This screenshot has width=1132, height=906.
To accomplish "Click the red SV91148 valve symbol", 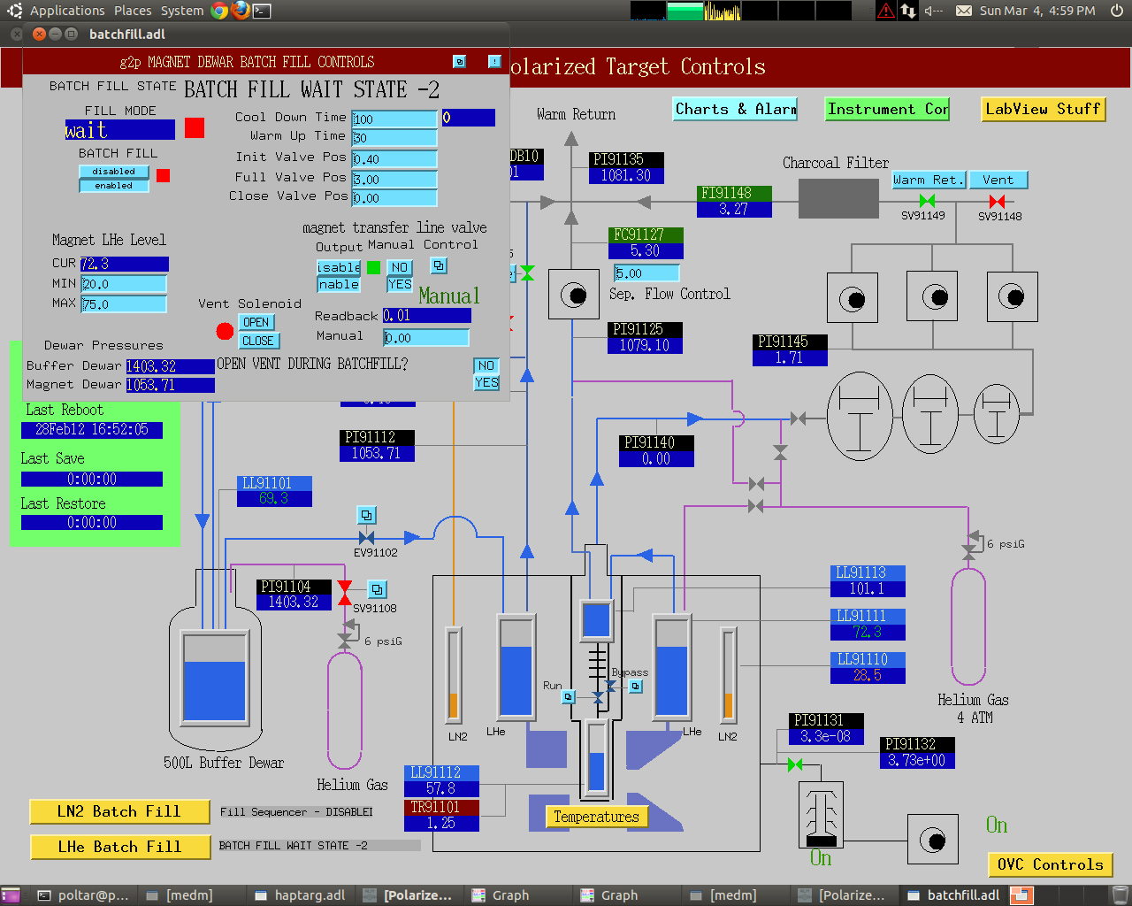I will click(997, 202).
